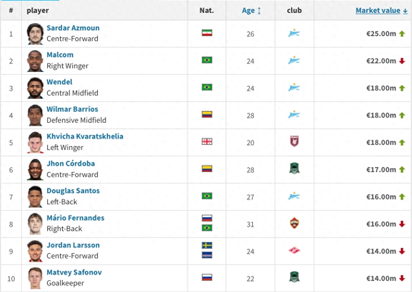The image size is (412, 292).
Task: Open Khvicha Kvaratskhelia profile link
Action: (85, 136)
